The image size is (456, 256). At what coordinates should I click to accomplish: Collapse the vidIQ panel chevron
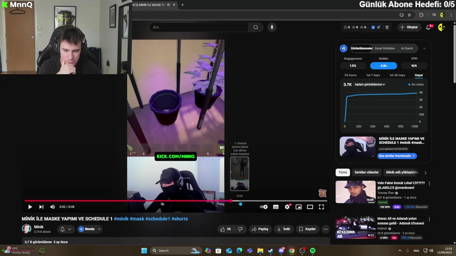[424, 48]
